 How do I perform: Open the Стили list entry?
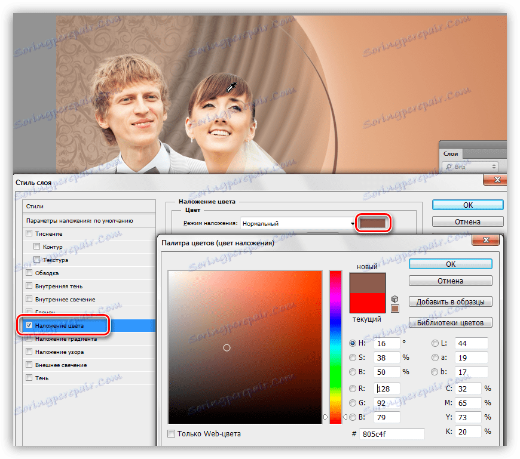pyautogui.click(x=89, y=206)
